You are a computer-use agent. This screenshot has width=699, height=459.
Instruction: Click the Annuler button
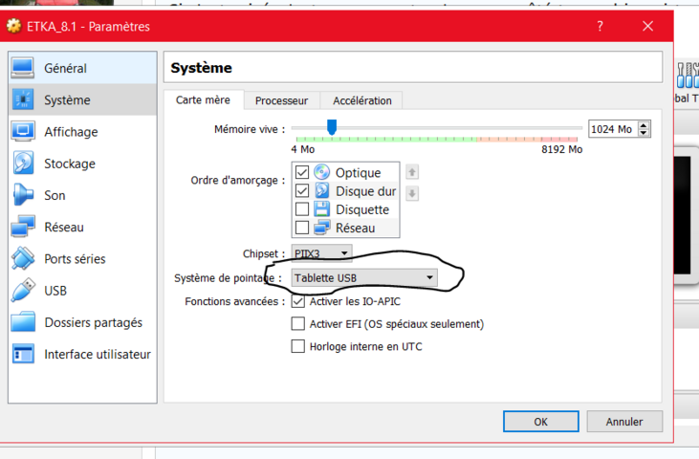pos(624,422)
